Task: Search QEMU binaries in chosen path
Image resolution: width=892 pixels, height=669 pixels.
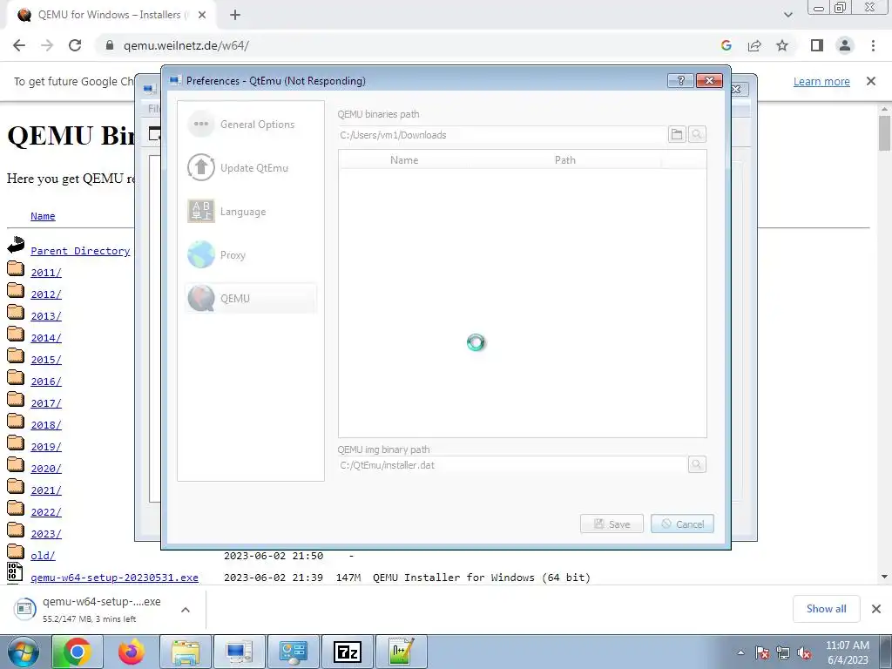Action: pyautogui.click(x=697, y=135)
